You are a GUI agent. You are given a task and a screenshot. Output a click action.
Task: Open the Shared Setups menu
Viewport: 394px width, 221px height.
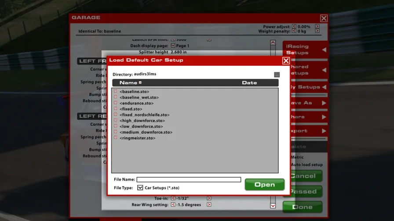(x=309, y=70)
